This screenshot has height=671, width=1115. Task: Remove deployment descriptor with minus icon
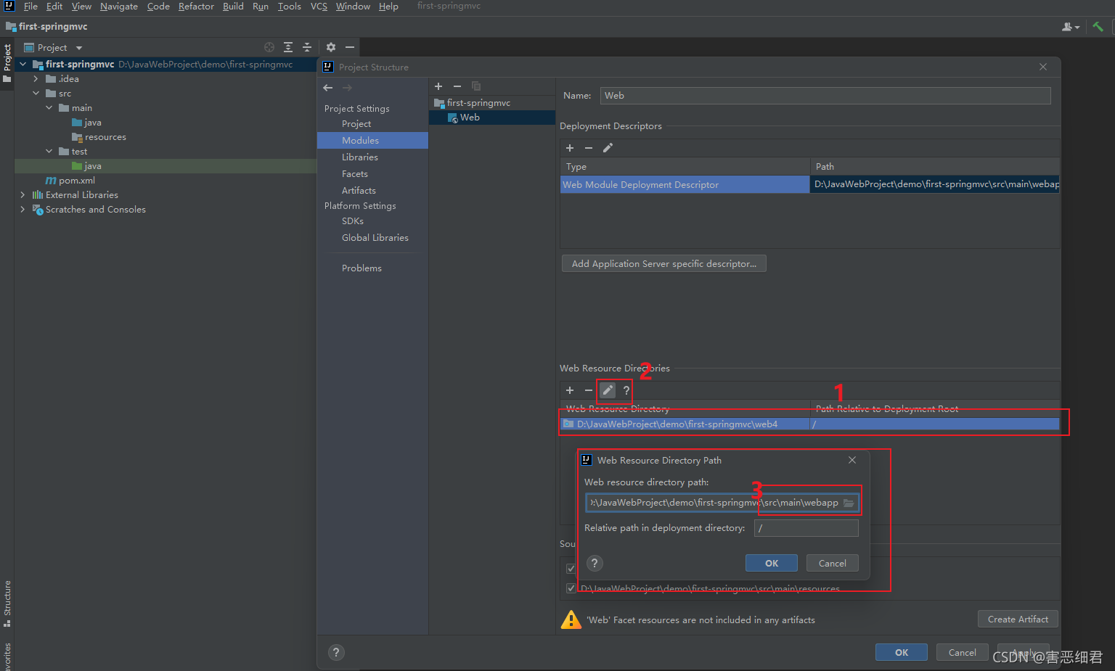[589, 148]
